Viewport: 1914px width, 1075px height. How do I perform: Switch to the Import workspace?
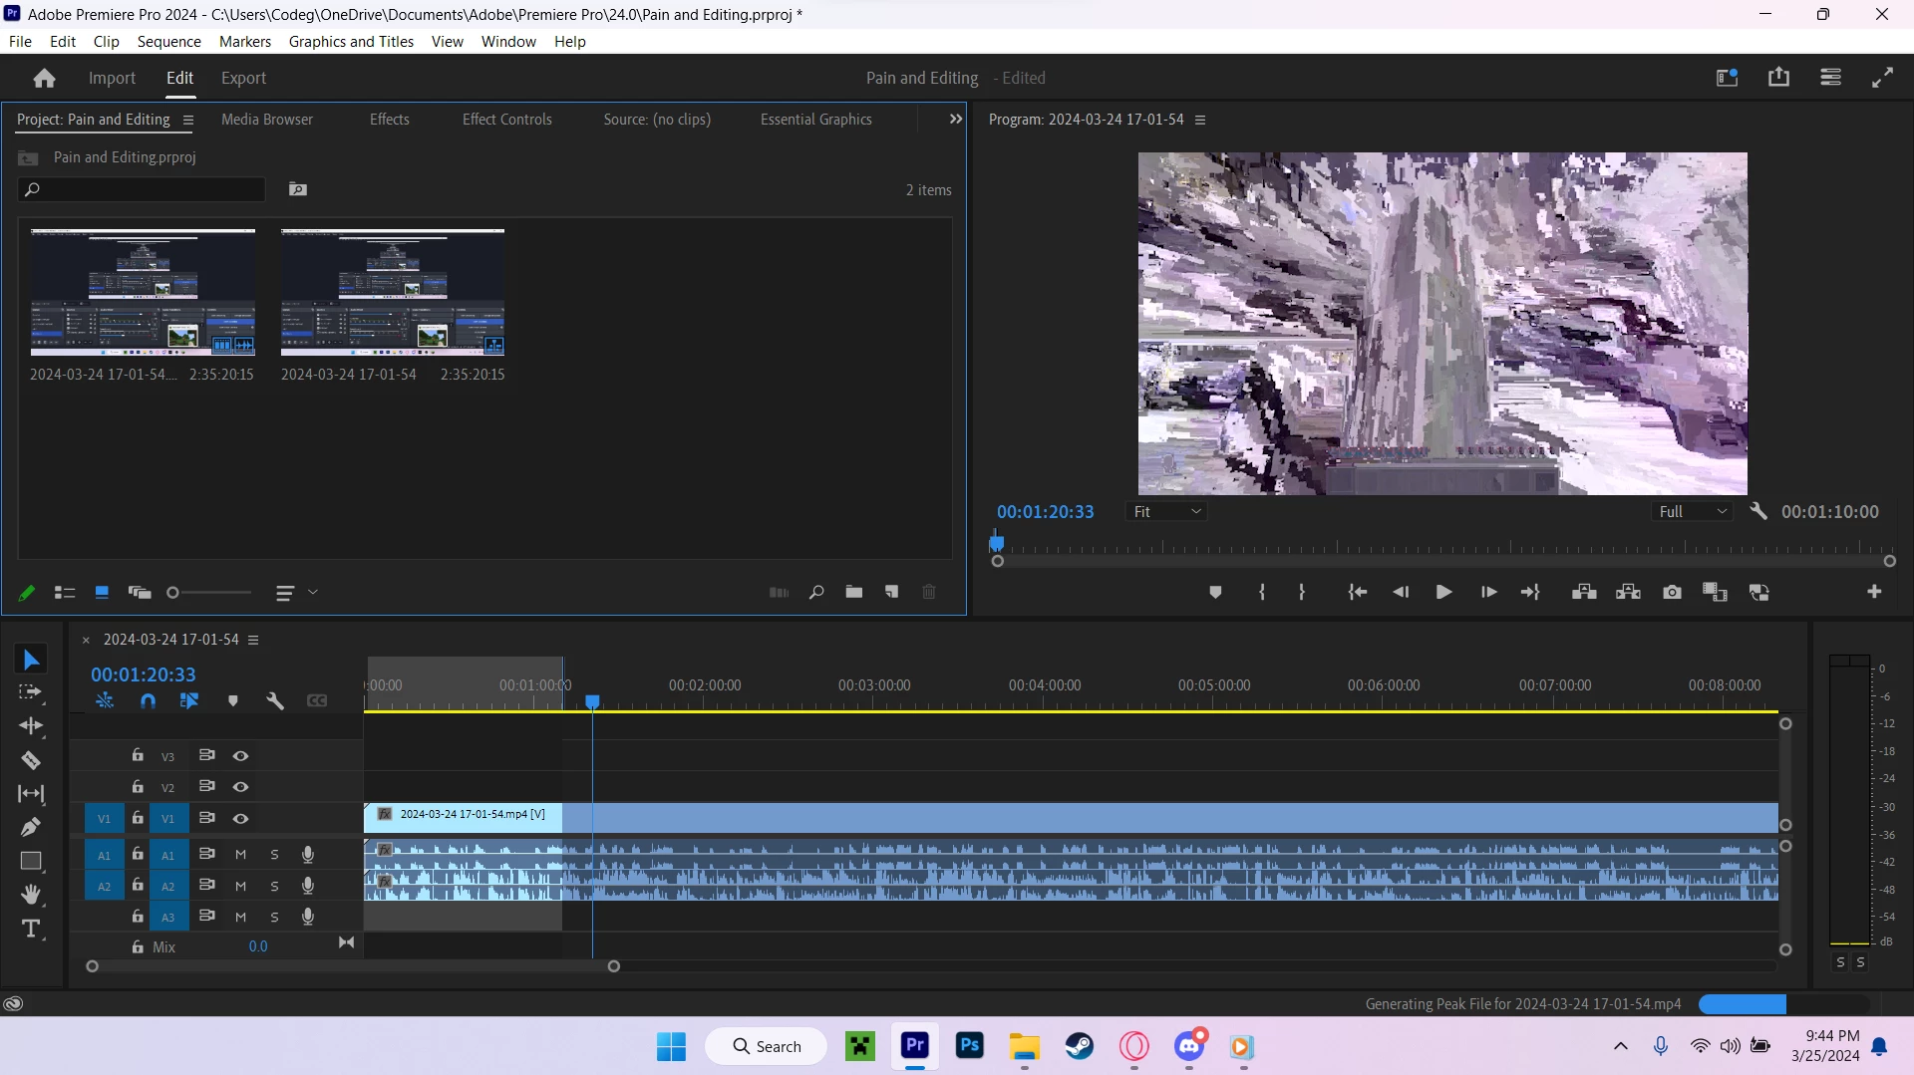point(112,78)
